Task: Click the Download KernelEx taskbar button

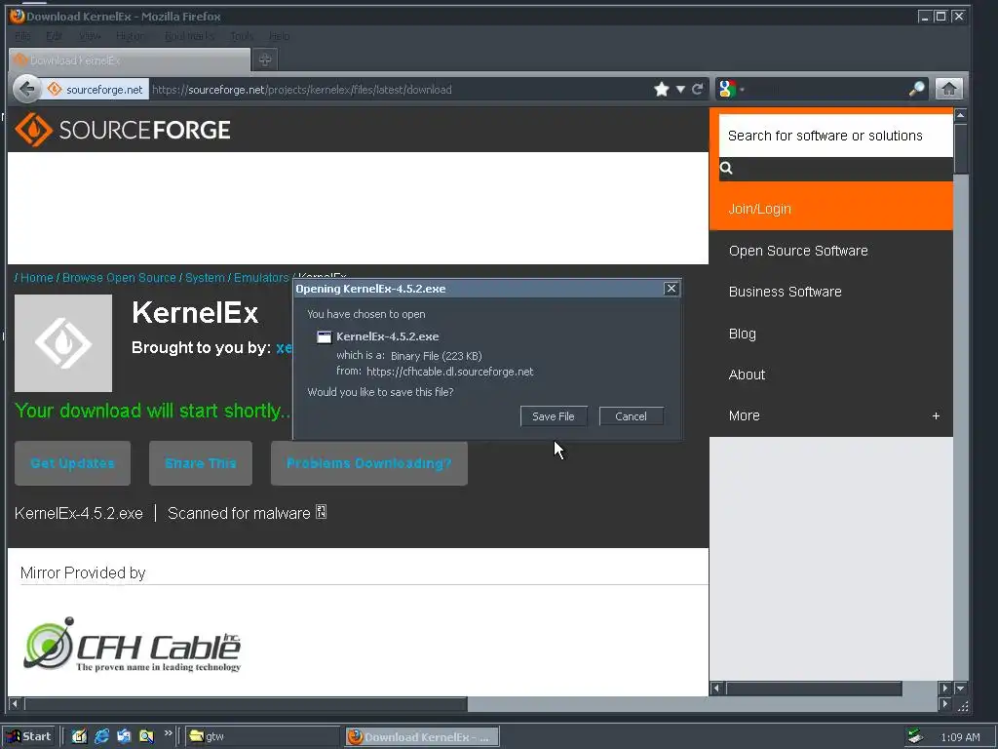Action: click(x=423, y=737)
